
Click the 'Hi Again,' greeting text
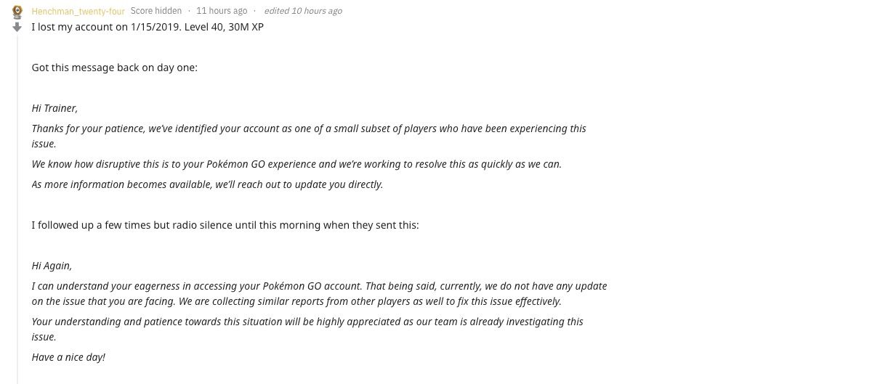52,266
